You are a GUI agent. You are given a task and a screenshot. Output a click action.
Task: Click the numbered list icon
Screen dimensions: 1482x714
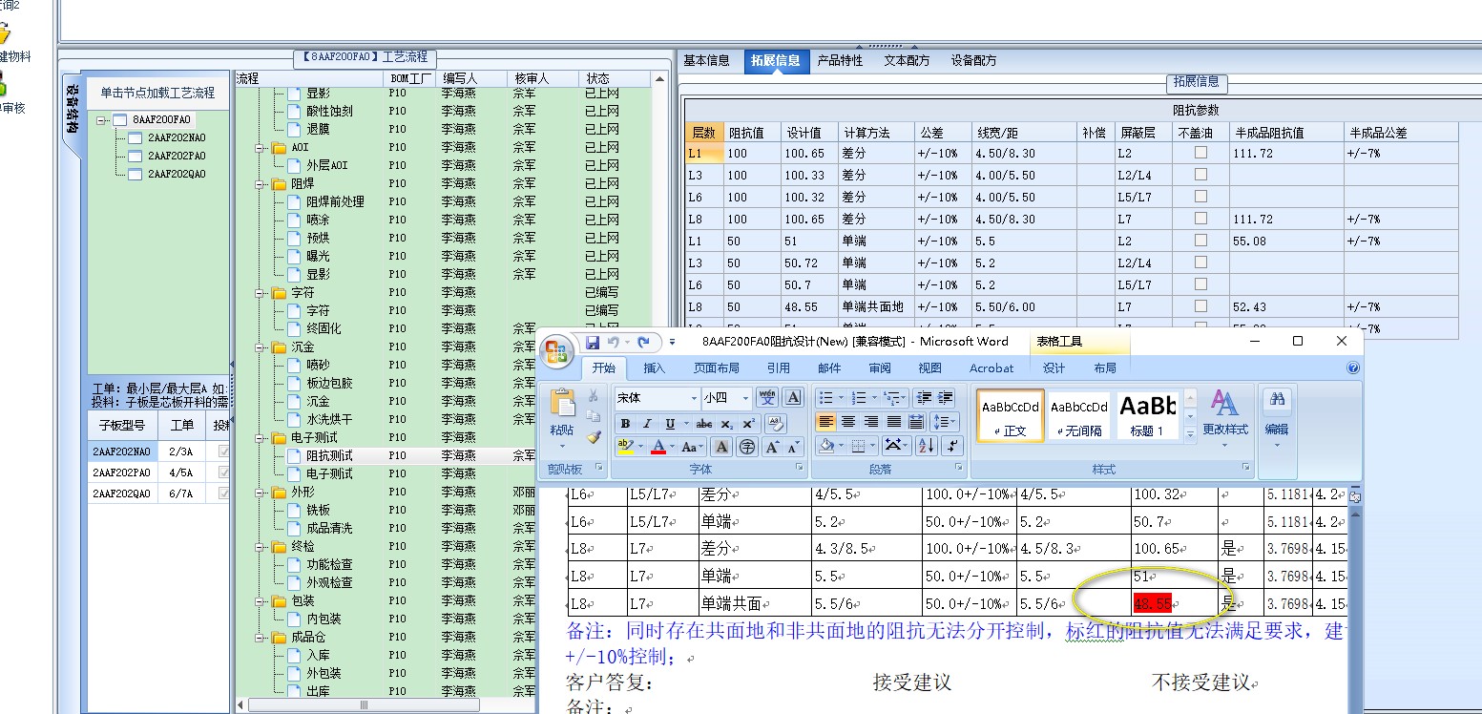pyautogui.click(x=858, y=397)
